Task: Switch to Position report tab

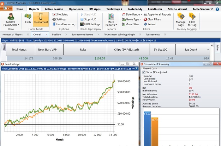Action: (x=57, y=35)
